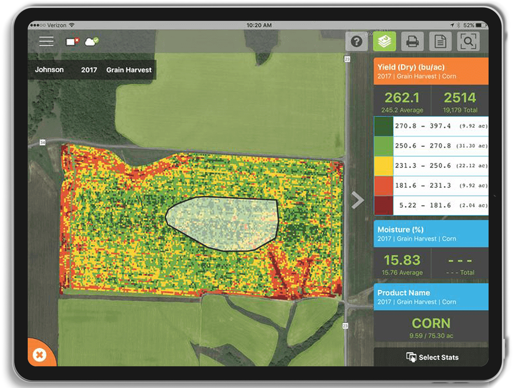Pick the dark green 270.8–397.4 legend swatch
The width and height of the screenshot is (516, 388).
point(383,126)
